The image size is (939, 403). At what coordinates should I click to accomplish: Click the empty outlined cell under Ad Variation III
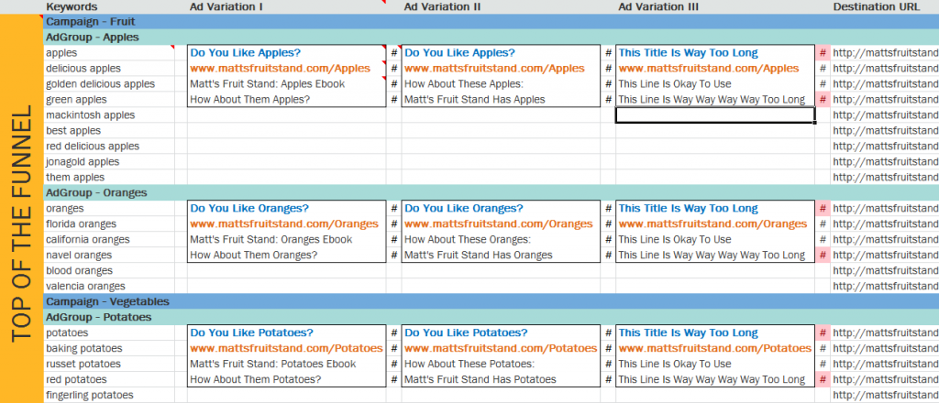pos(714,115)
